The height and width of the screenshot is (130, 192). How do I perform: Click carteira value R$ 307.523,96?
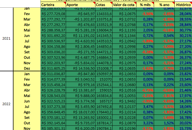[x=53, y=58]
